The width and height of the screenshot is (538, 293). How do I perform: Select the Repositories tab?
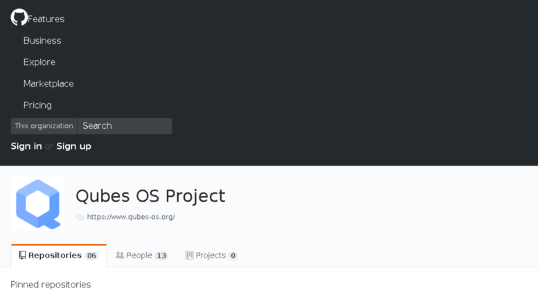click(x=59, y=256)
